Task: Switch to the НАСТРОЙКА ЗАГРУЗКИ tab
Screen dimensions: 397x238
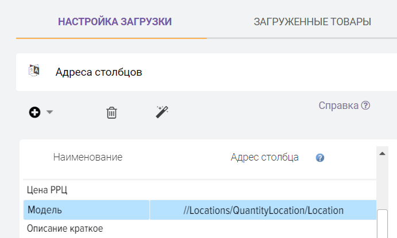Action: (x=115, y=22)
